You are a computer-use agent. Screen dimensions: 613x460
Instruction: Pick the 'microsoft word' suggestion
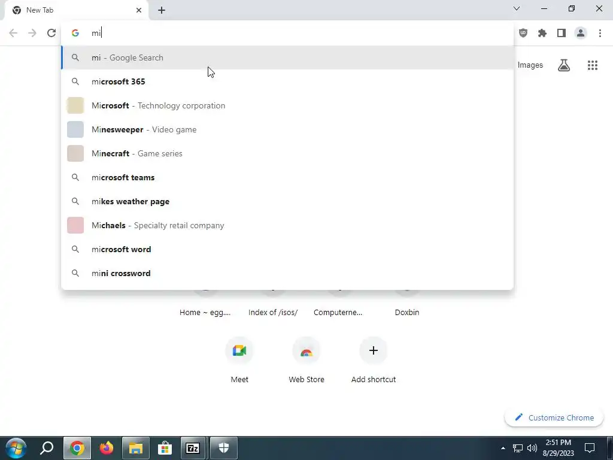[x=287, y=249]
